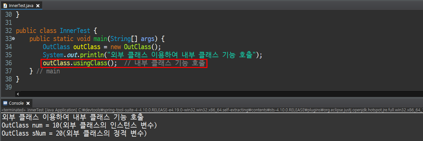The image size is (423, 141).
Task: Click the class name InnerTest in line 32
Action: [75, 31]
